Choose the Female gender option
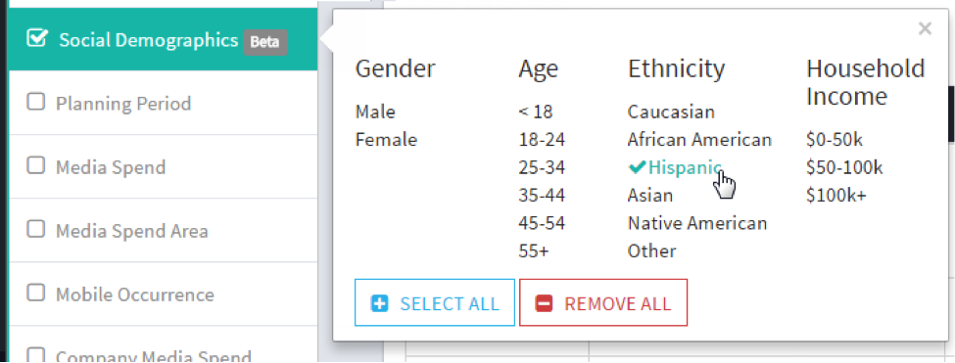Viewport: 955px width, 363px height. pos(386,140)
